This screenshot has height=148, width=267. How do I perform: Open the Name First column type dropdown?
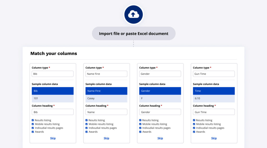click(x=106, y=74)
